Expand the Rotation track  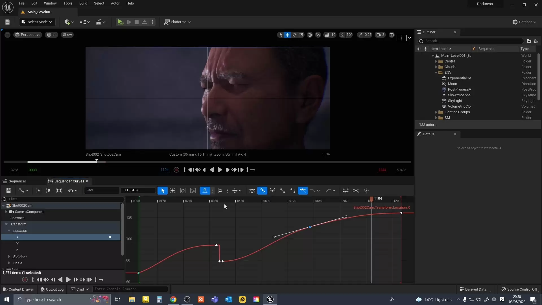9,256
